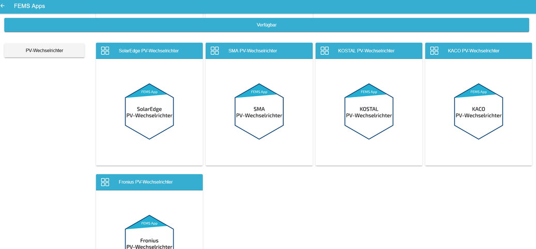This screenshot has height=249, width=536.
Task: Click the SMA PV-Wechselrichter card title
Action: [x=253, y=51]
